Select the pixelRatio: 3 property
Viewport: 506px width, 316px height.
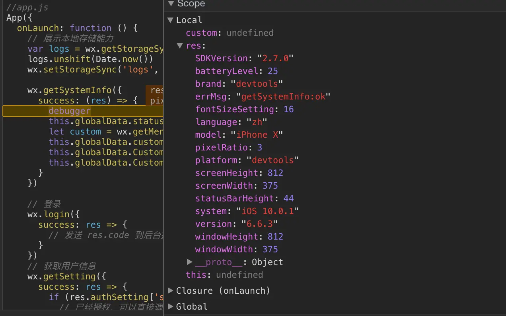click(x=228, y=147)
